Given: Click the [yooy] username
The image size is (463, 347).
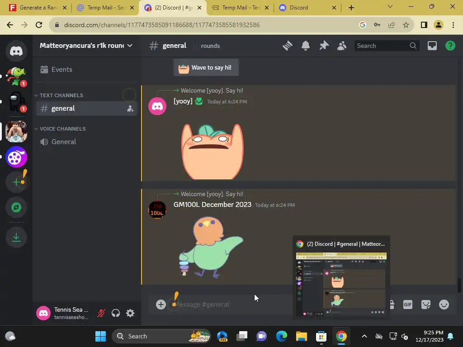Looking at the screenshot, I should (x=183, y=101).
